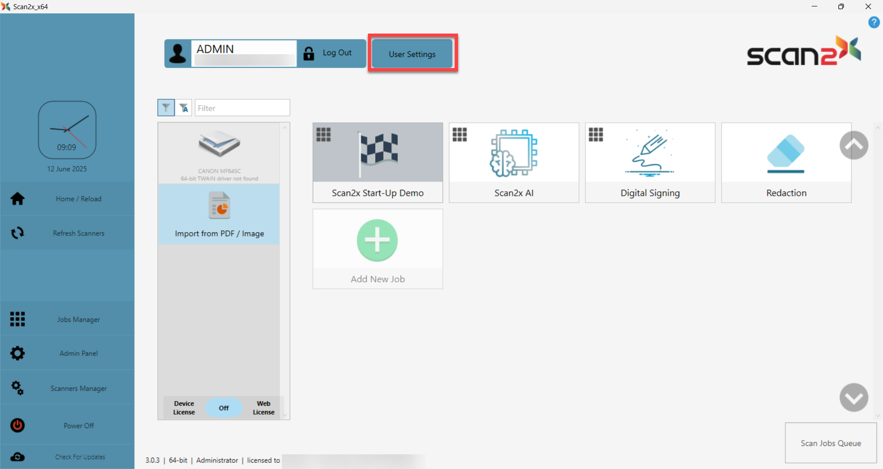Viewport: 883px width, 469px height.
Task: Click the Log Out button
Action: pos(331,53)
